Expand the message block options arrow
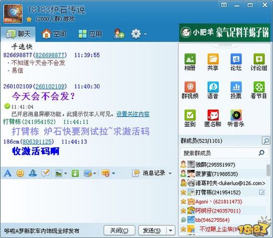Image resolution: width=273 pixels, height=238 pixels. point(113,173)
